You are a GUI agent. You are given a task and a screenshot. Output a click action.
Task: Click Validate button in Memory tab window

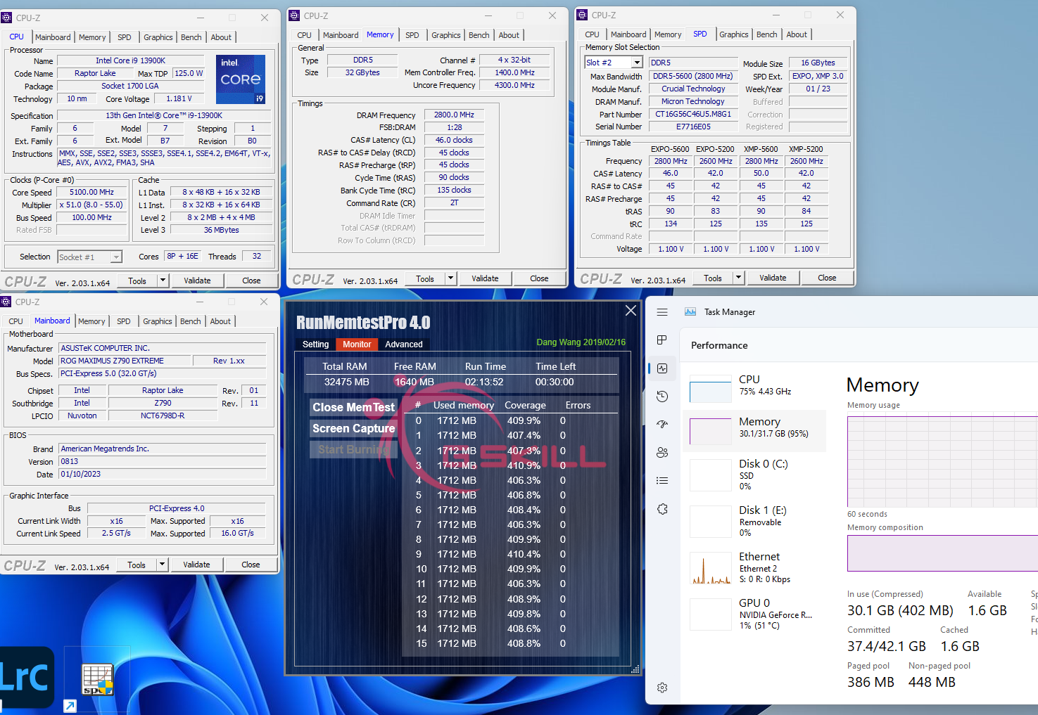(485, 278)
